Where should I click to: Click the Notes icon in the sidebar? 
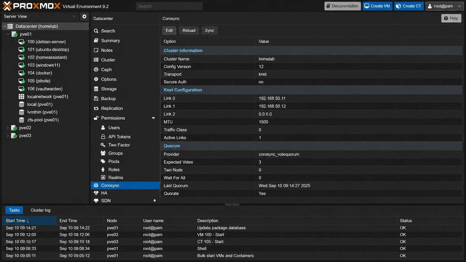coord(96,50)
